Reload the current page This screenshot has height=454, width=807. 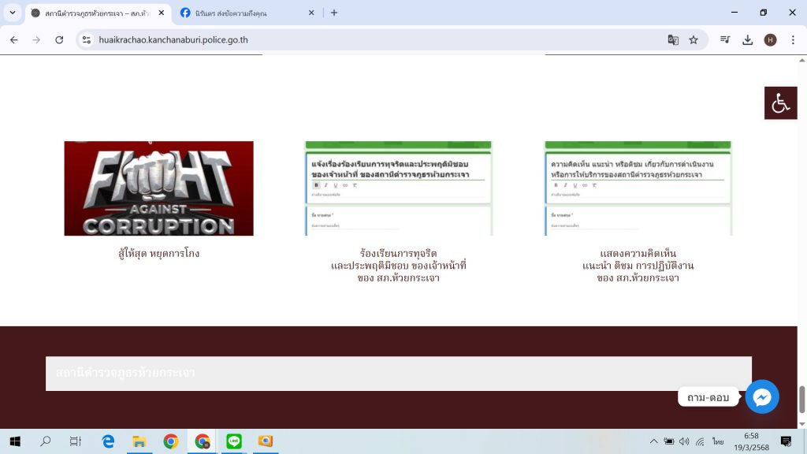[59, 39]
